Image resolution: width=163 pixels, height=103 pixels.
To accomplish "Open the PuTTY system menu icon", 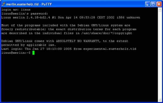I will tap(4, 4).
